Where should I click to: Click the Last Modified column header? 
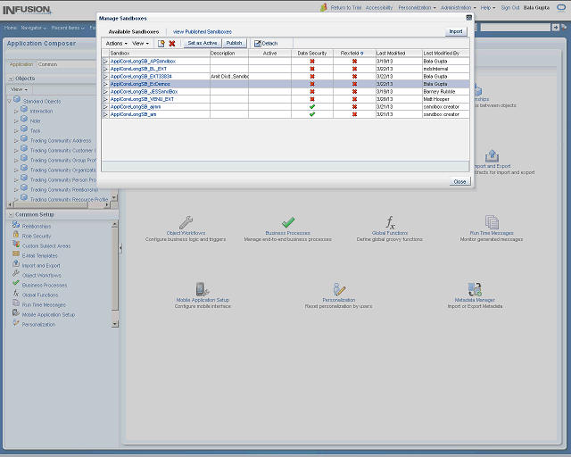pos(391,53)
